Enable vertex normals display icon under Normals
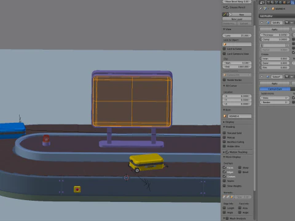This screenshot has width=295, height=221. [224, 197]
